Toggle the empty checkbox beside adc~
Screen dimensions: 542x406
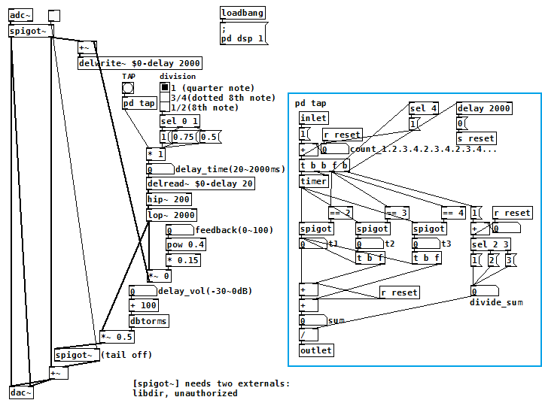pos(54,16)
